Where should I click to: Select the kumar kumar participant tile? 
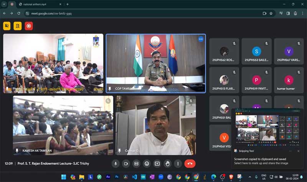click(289, 80)
